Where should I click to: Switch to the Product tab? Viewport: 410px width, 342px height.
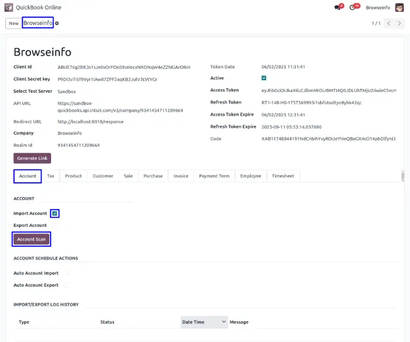tap(74, 176)
